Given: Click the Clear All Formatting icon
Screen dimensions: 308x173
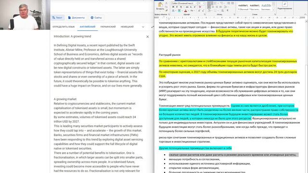Looking at the screenshot, I should coord(200,7).
